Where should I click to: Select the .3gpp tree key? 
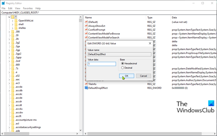click(18, 57)
